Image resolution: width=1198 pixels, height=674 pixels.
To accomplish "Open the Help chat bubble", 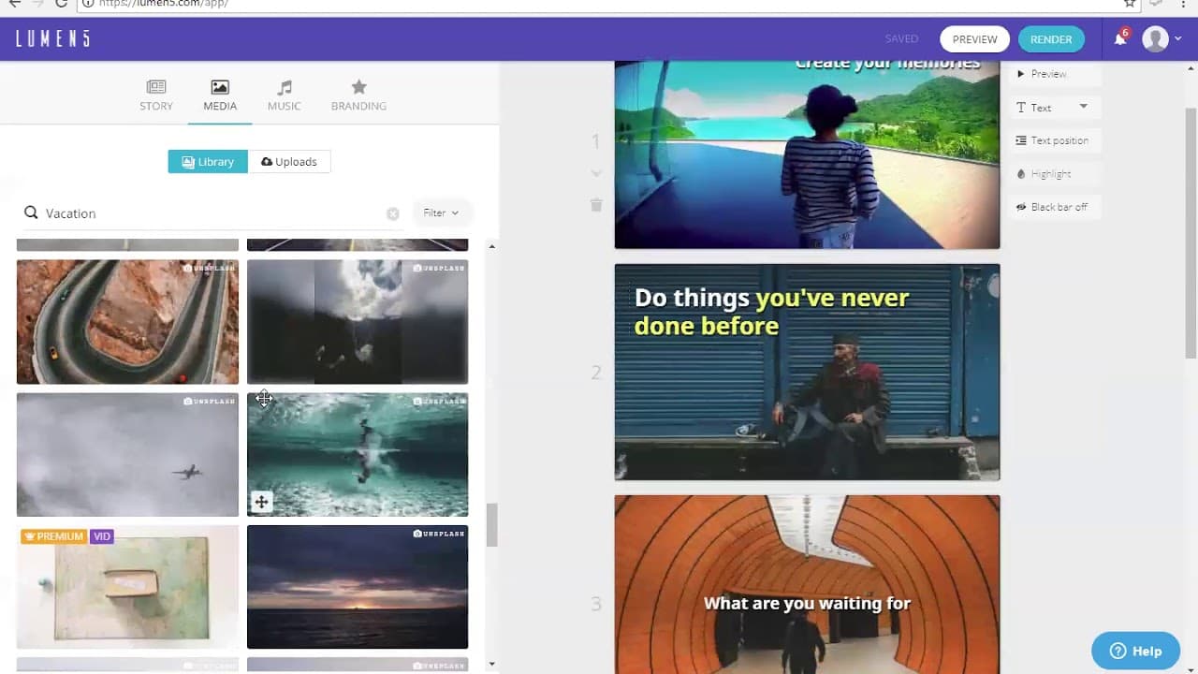I will (1135, 650).
